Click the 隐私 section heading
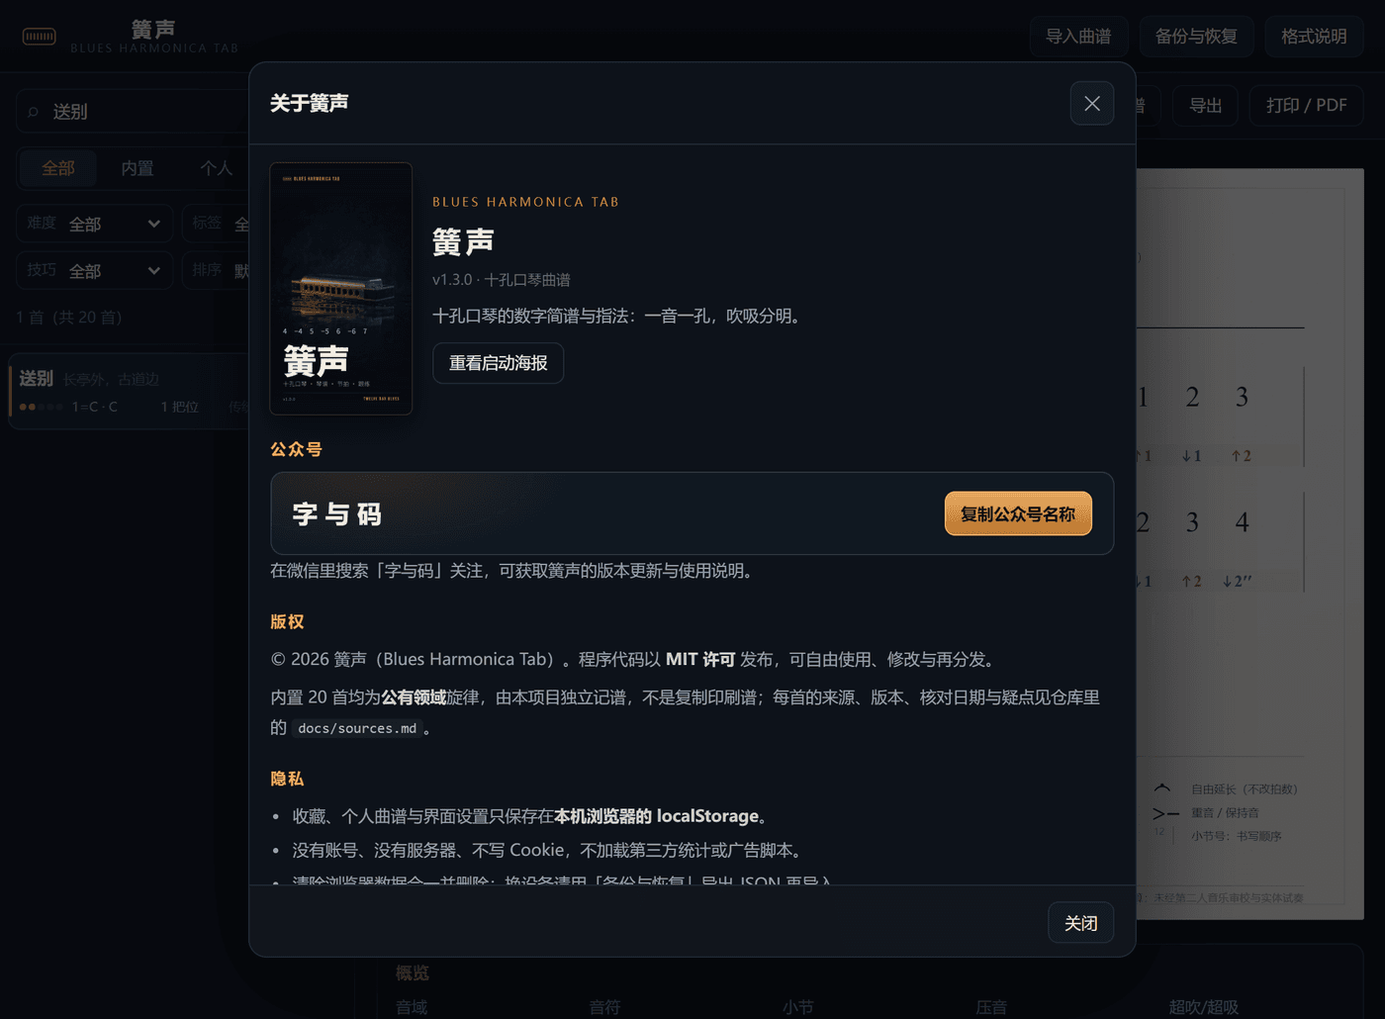This screenshot has width=1385, height=1019. click(287, 779)
